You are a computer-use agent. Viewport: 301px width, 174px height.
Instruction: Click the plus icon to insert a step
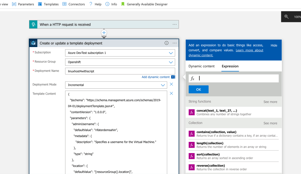[104, 33]
